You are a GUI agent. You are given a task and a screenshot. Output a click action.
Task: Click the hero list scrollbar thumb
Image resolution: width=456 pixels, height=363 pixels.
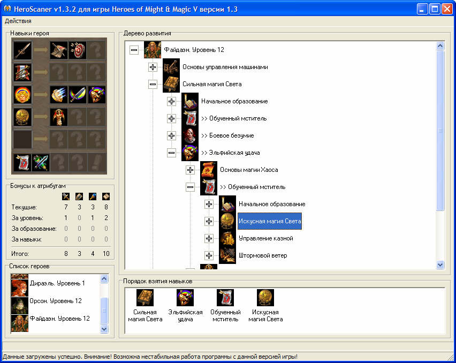point(104,311)
